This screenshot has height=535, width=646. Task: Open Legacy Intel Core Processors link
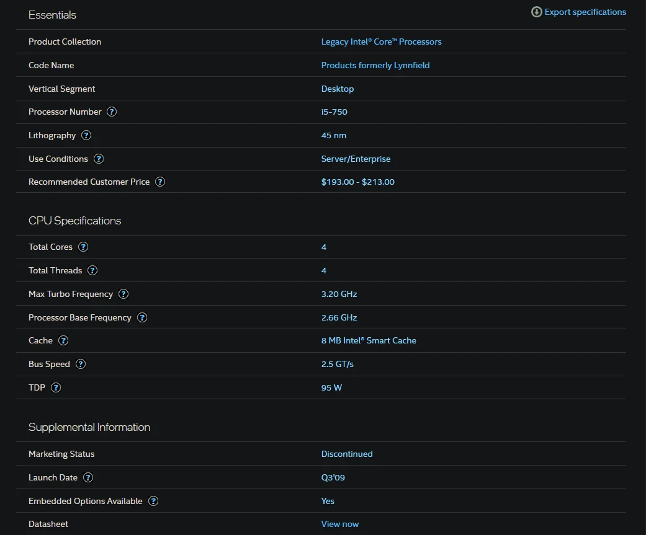click(381, 42)
